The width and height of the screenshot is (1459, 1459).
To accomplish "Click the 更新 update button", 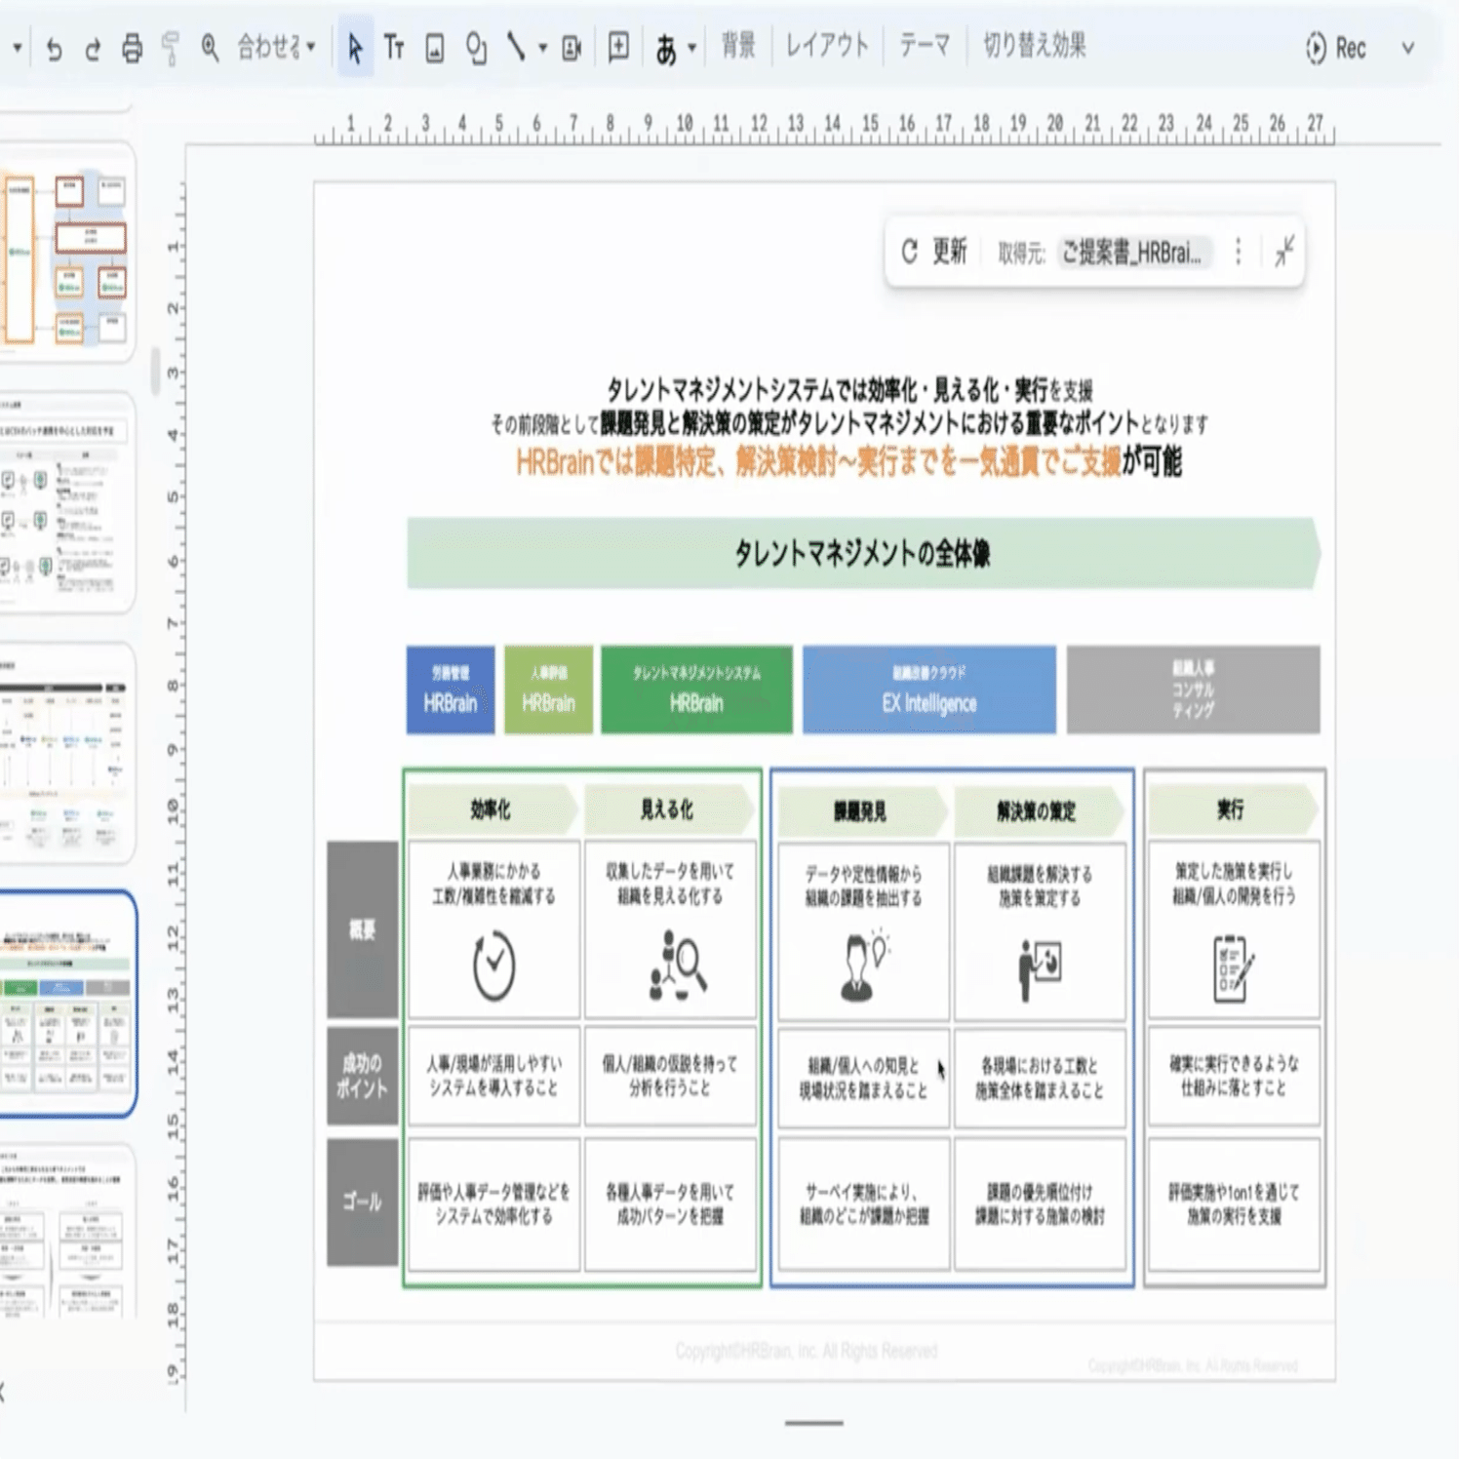I will coord(949,253).
